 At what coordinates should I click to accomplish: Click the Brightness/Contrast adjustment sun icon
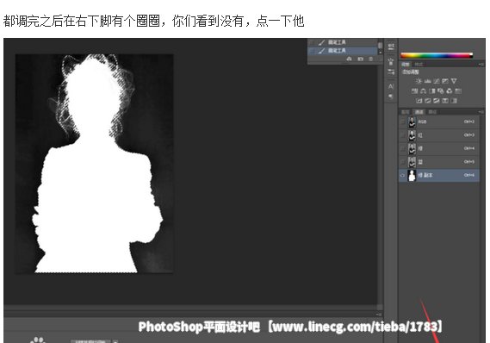(x=419, y=81)
